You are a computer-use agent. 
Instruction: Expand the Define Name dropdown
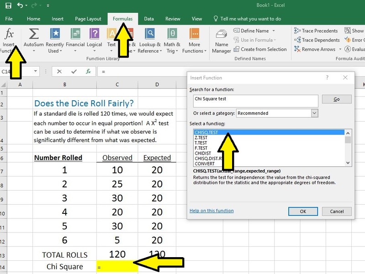pos(274,31)
